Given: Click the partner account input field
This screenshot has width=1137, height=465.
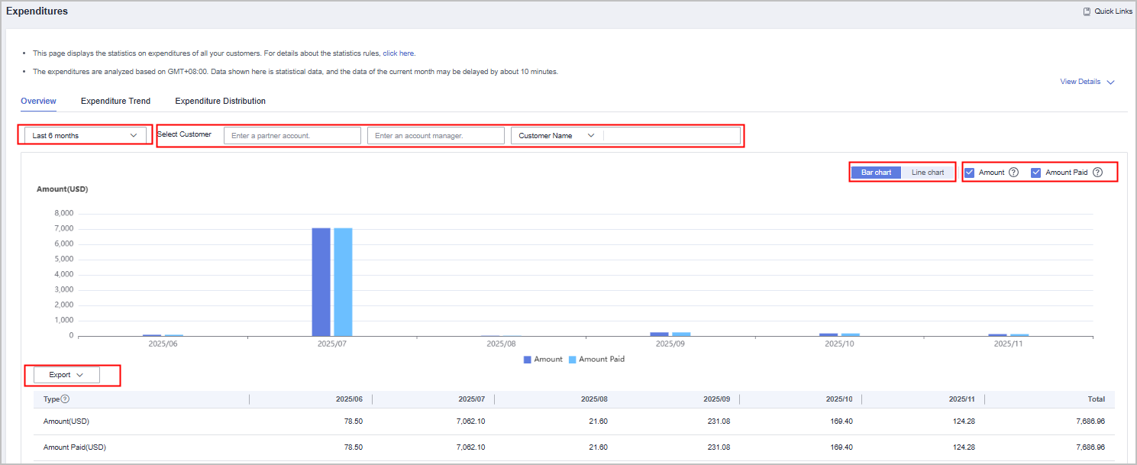Looking at the screenshot, I should coord(292,136).
